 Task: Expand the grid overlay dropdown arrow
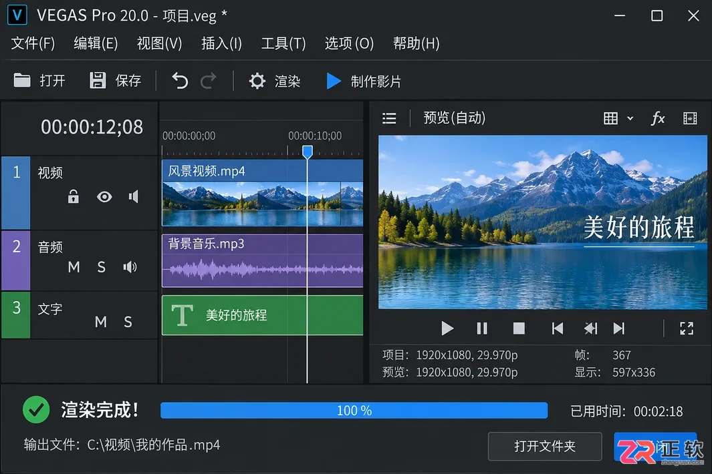630,118
